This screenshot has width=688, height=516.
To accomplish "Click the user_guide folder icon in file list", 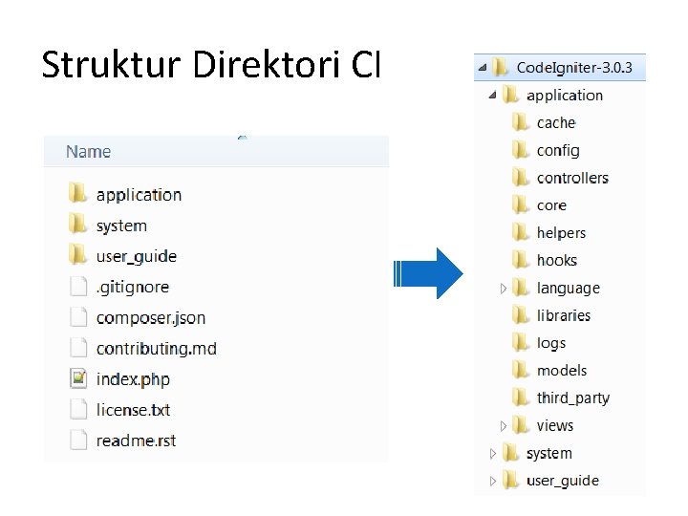I will [x=77, y=255].
